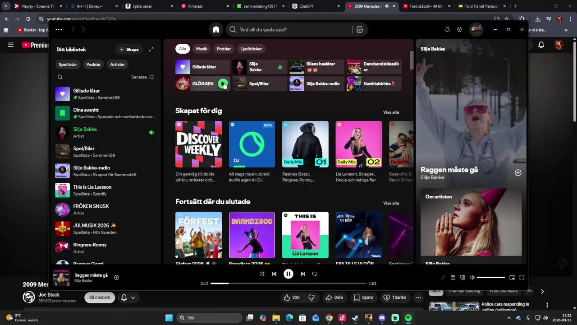Screen dimensions: 577x325
Task: Like the YouTube video with 336 likes
Action: 292,297
